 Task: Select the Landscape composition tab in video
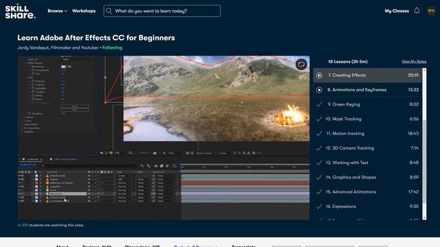point(32,159)
